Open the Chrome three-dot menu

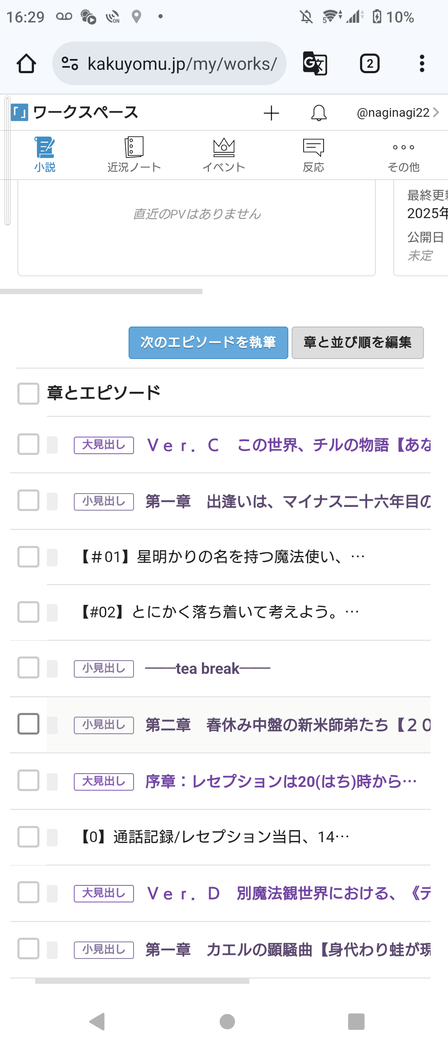[422, 64]
